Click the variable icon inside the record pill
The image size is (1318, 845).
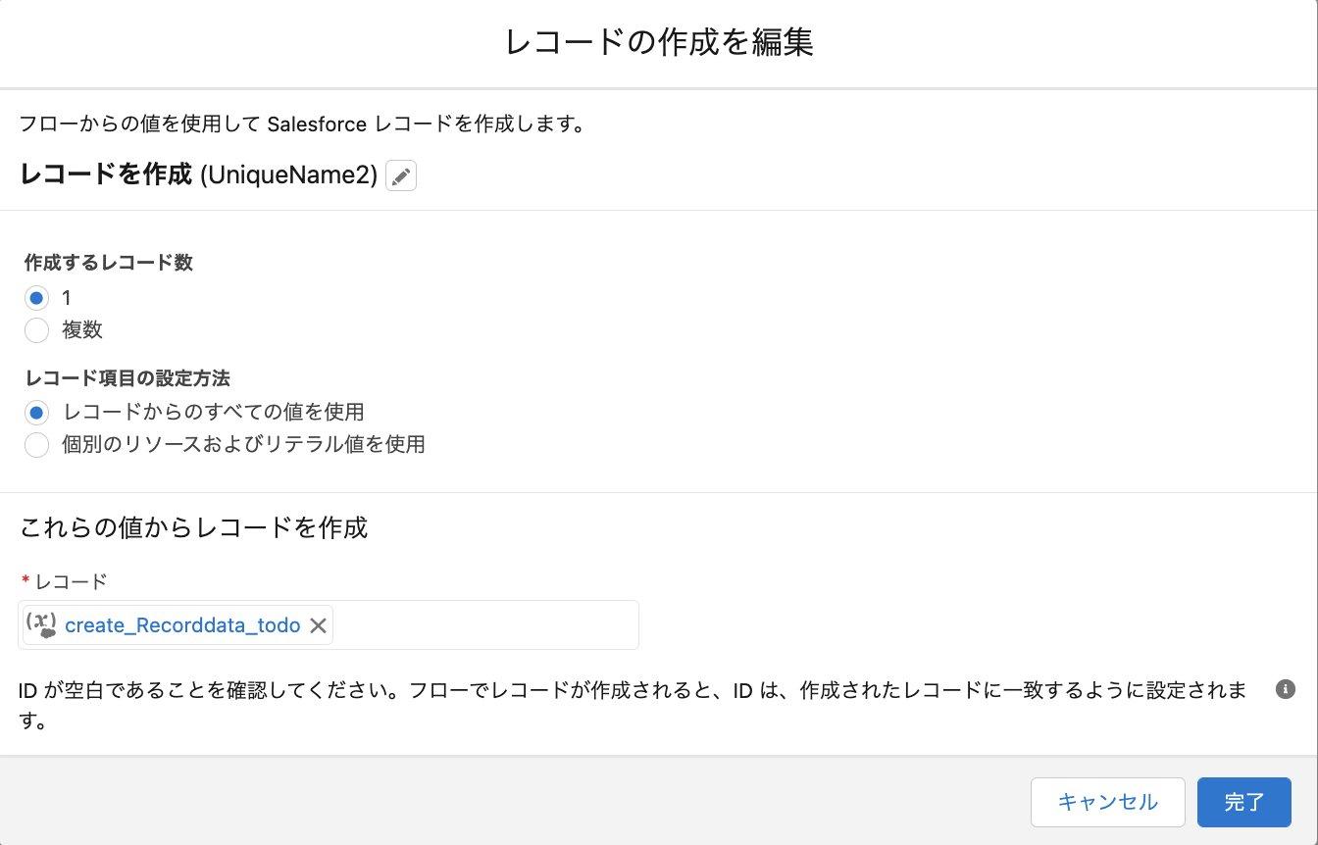(41, 624)
